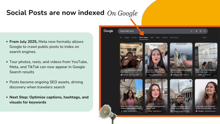Select the Short videos tab

pyautogui.click(x=144, y=37)
